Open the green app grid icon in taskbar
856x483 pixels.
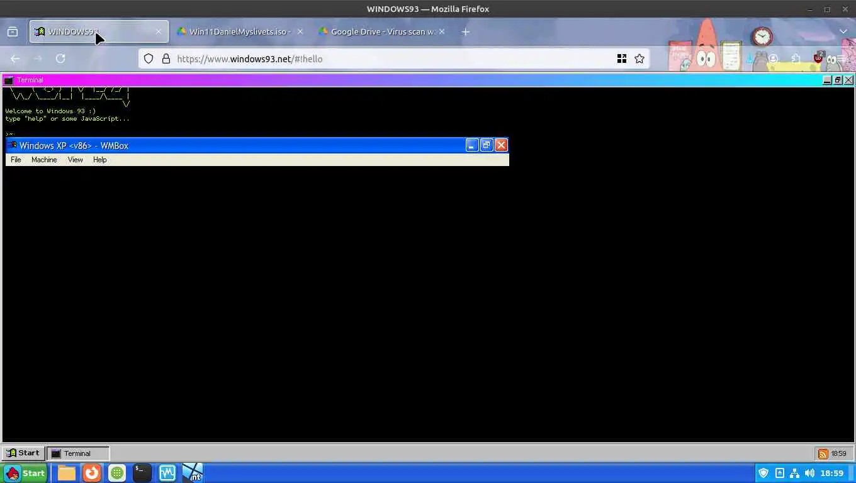pos(117,473)
